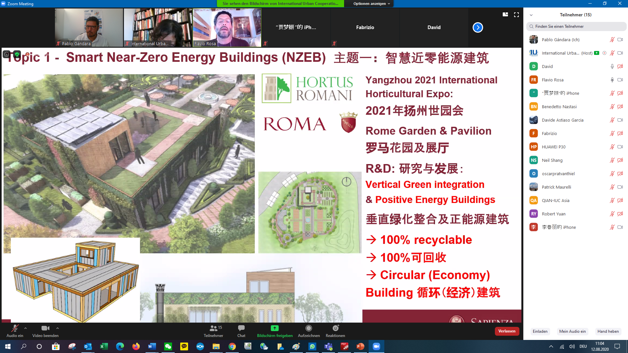Switch video layout view icon
This screenshot has height=353, width=628.
point(505,15)
